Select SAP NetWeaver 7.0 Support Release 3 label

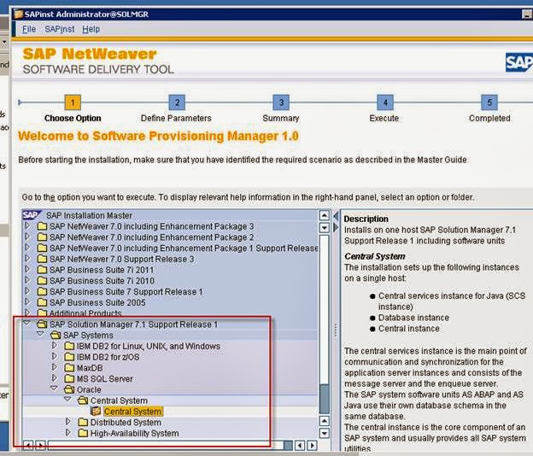(x=121, y=259)
